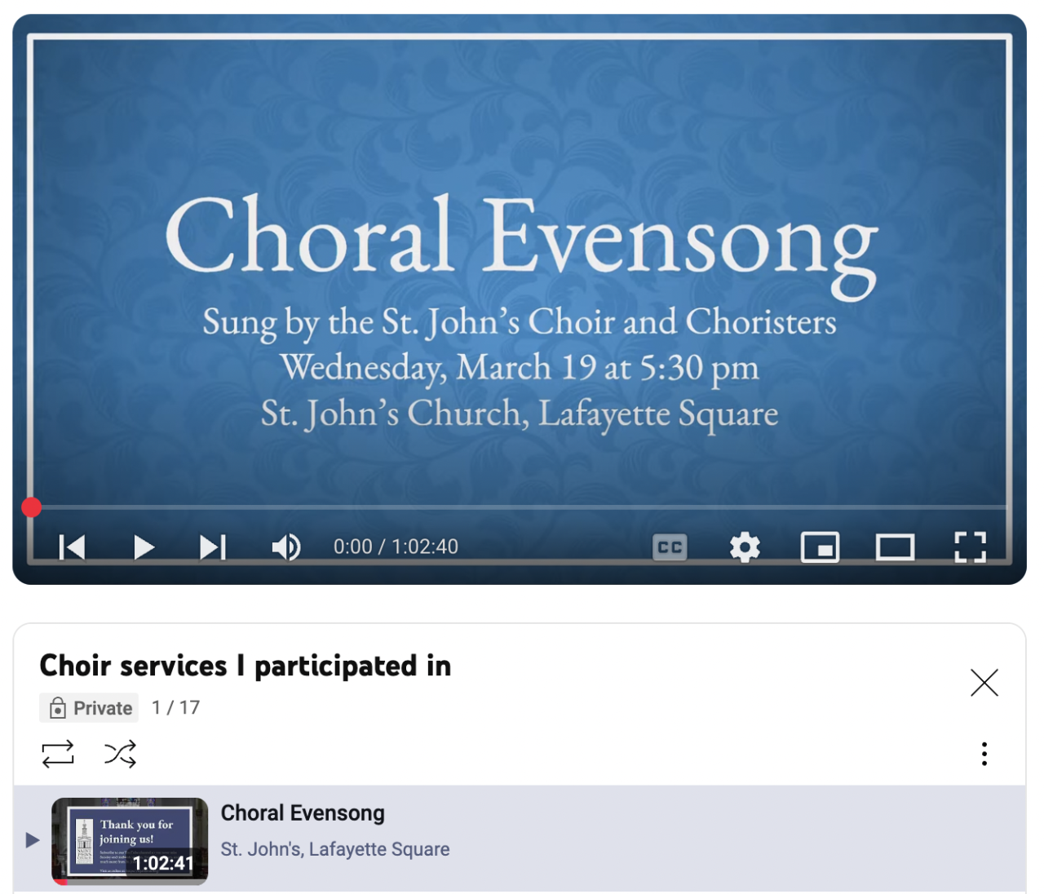1044x894 pixels.
Task: Toggle shuffle playlist
Action: tap(120, 754)
